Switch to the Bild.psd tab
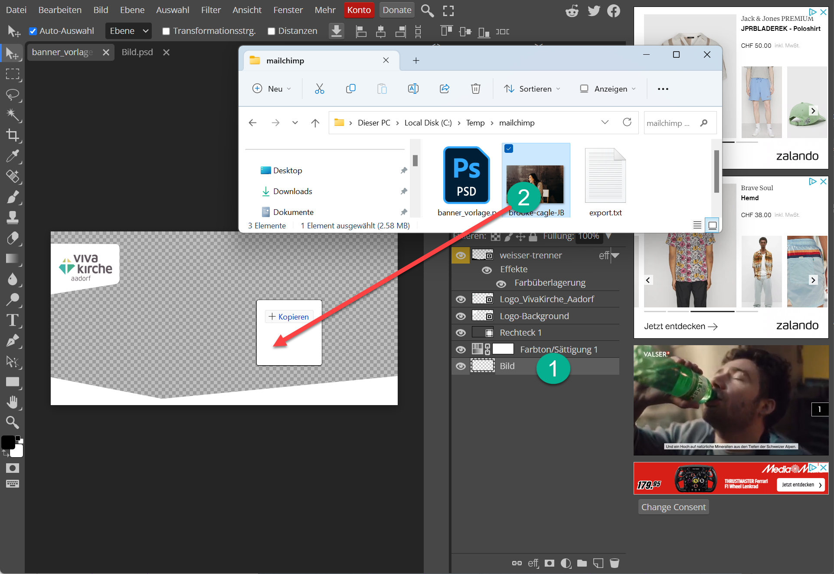Screen dimensions: 834x574 tap(137, 52)
